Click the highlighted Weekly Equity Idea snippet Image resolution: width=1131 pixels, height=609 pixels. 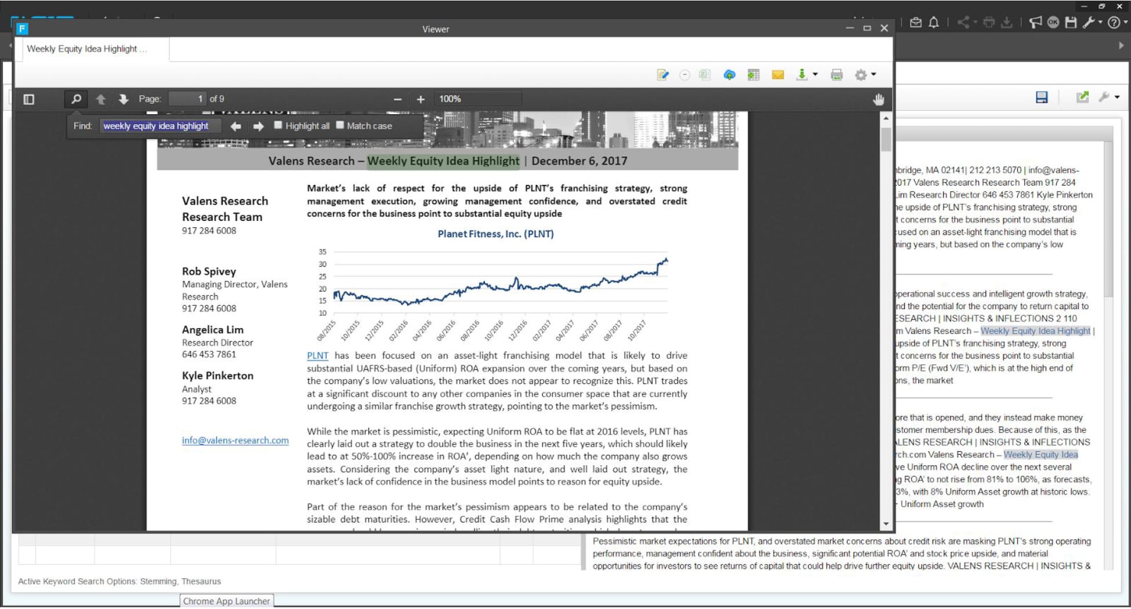point(1041,455)
